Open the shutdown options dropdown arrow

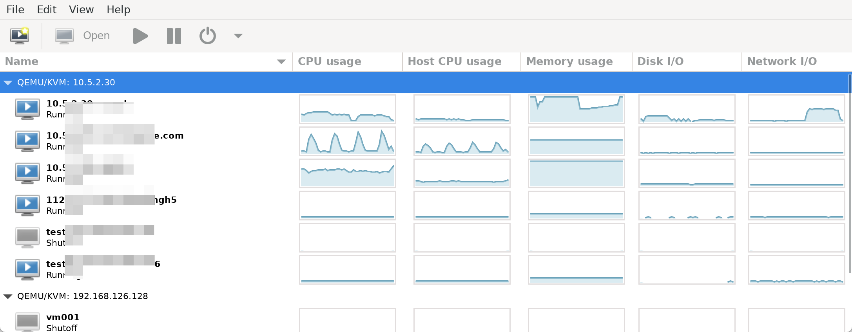pyautogui.click(x=238, y=36)
